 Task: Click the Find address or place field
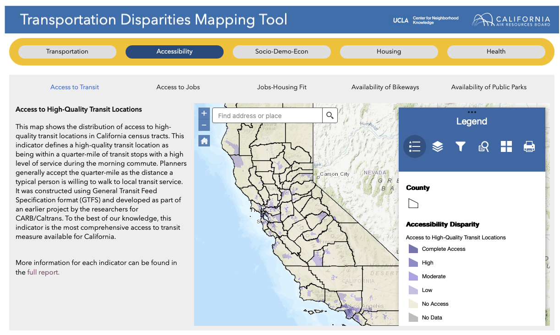coord(268,116)
